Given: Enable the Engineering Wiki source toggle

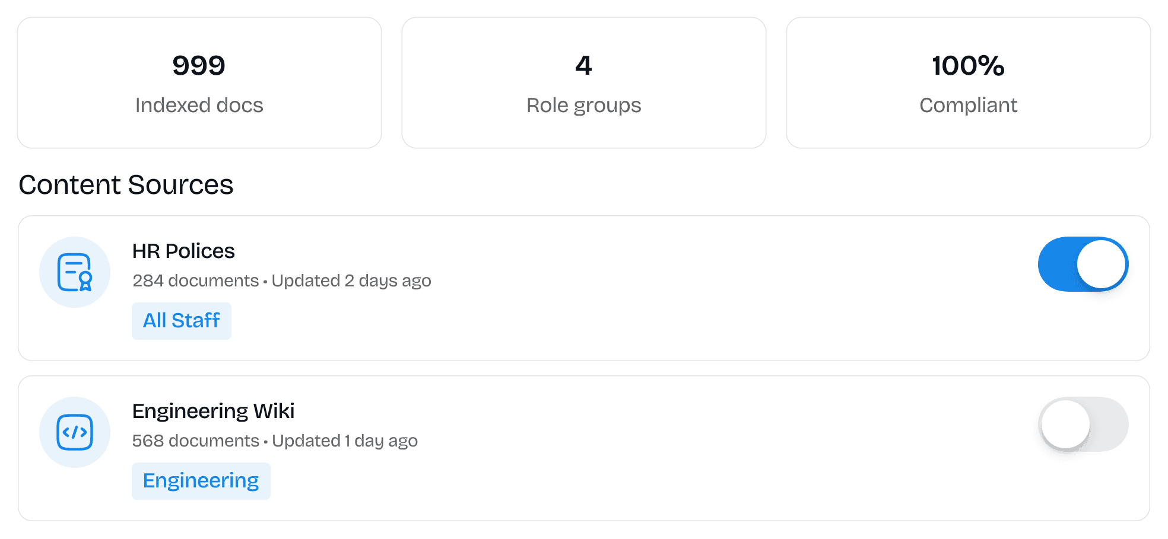Looking at the screenshot, I should coord(1083,424).
